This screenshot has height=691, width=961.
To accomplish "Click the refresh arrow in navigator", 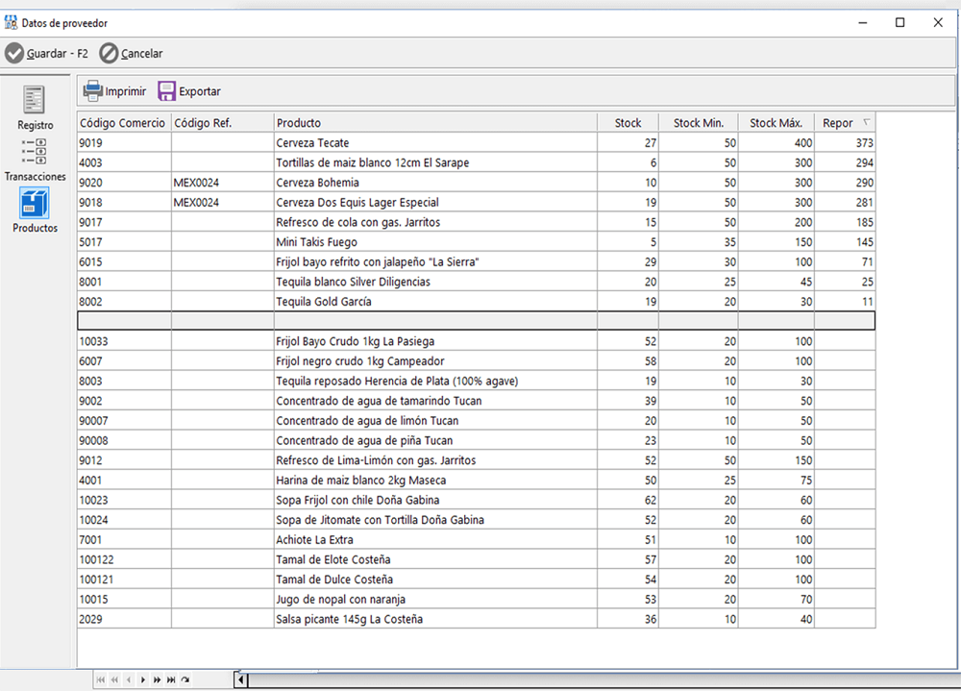I will coord(185,679).
